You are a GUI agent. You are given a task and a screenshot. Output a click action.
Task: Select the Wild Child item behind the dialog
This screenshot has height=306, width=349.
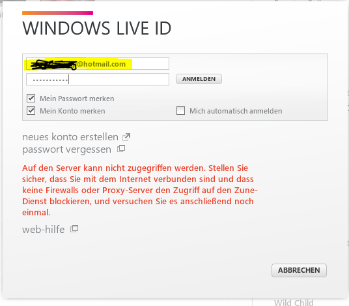pos(294,303)
